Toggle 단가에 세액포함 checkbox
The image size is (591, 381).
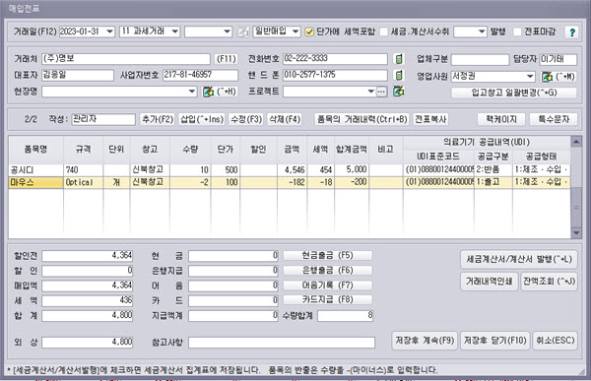[309, 32]
